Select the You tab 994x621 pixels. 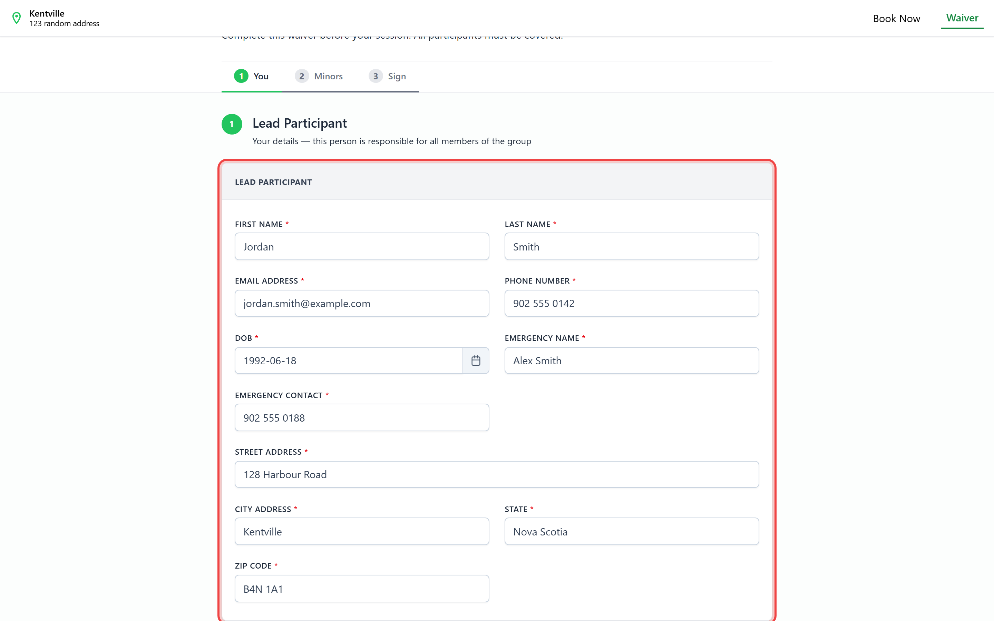point(251,76)
